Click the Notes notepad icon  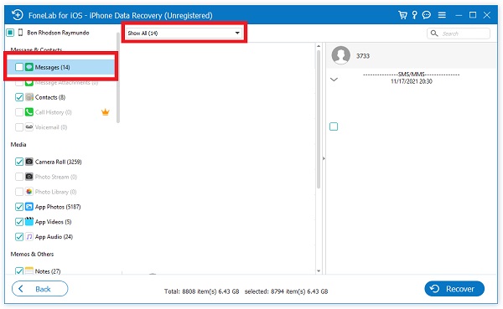click(x=29, y=270)
